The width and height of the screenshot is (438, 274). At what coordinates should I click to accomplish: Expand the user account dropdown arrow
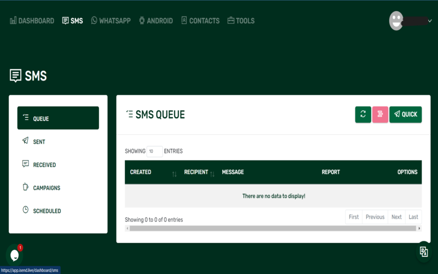point(430,21)
